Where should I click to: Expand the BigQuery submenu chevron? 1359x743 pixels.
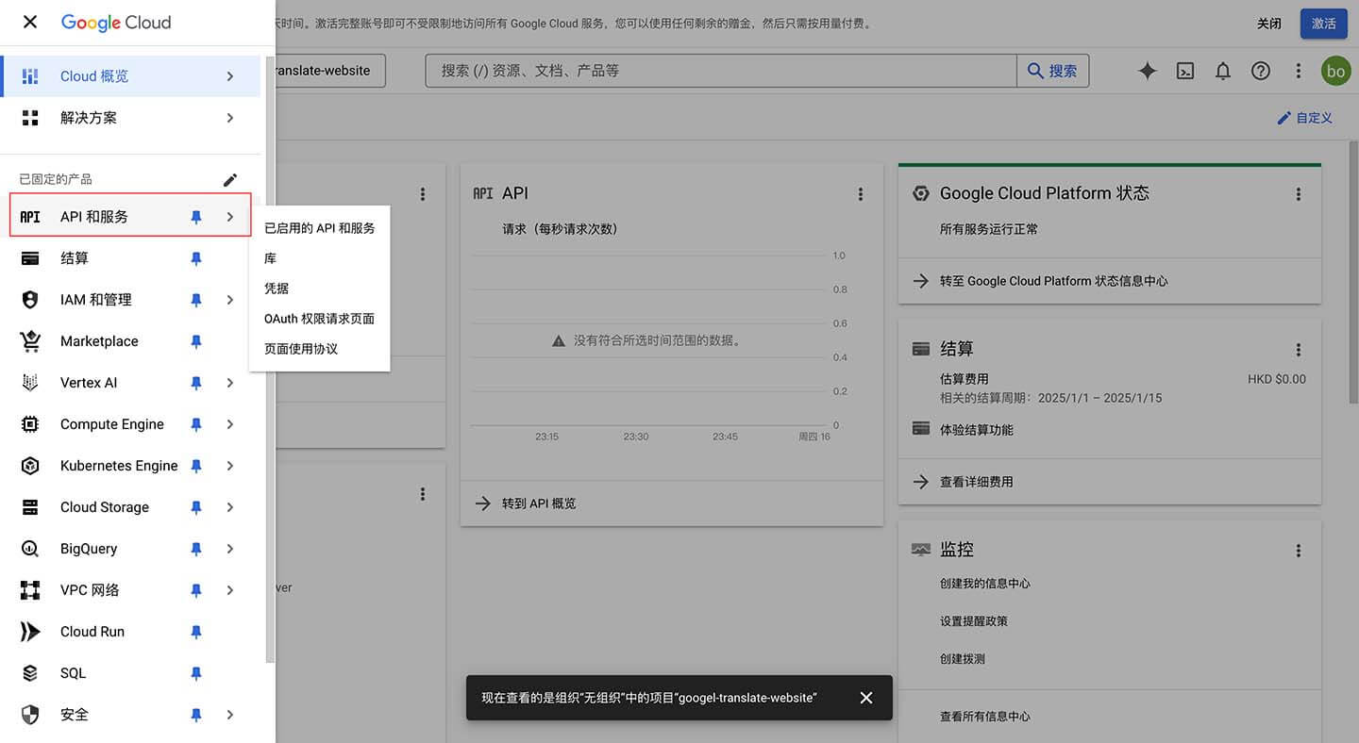[x=230, y=549]
